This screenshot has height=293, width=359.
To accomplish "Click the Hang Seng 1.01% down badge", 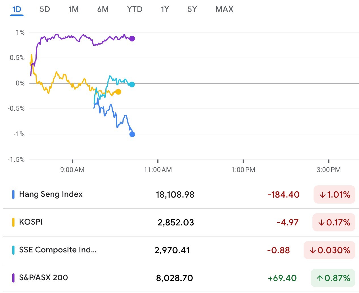I will 334,194.
